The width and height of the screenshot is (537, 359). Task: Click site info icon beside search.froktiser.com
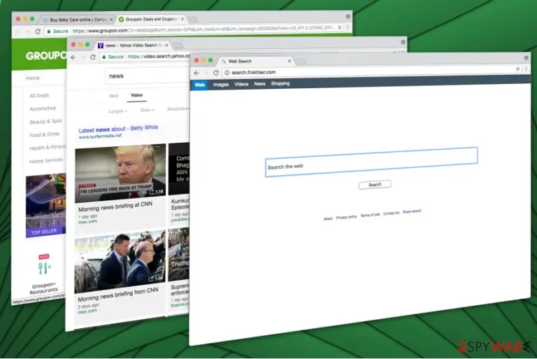pos(227,72)
